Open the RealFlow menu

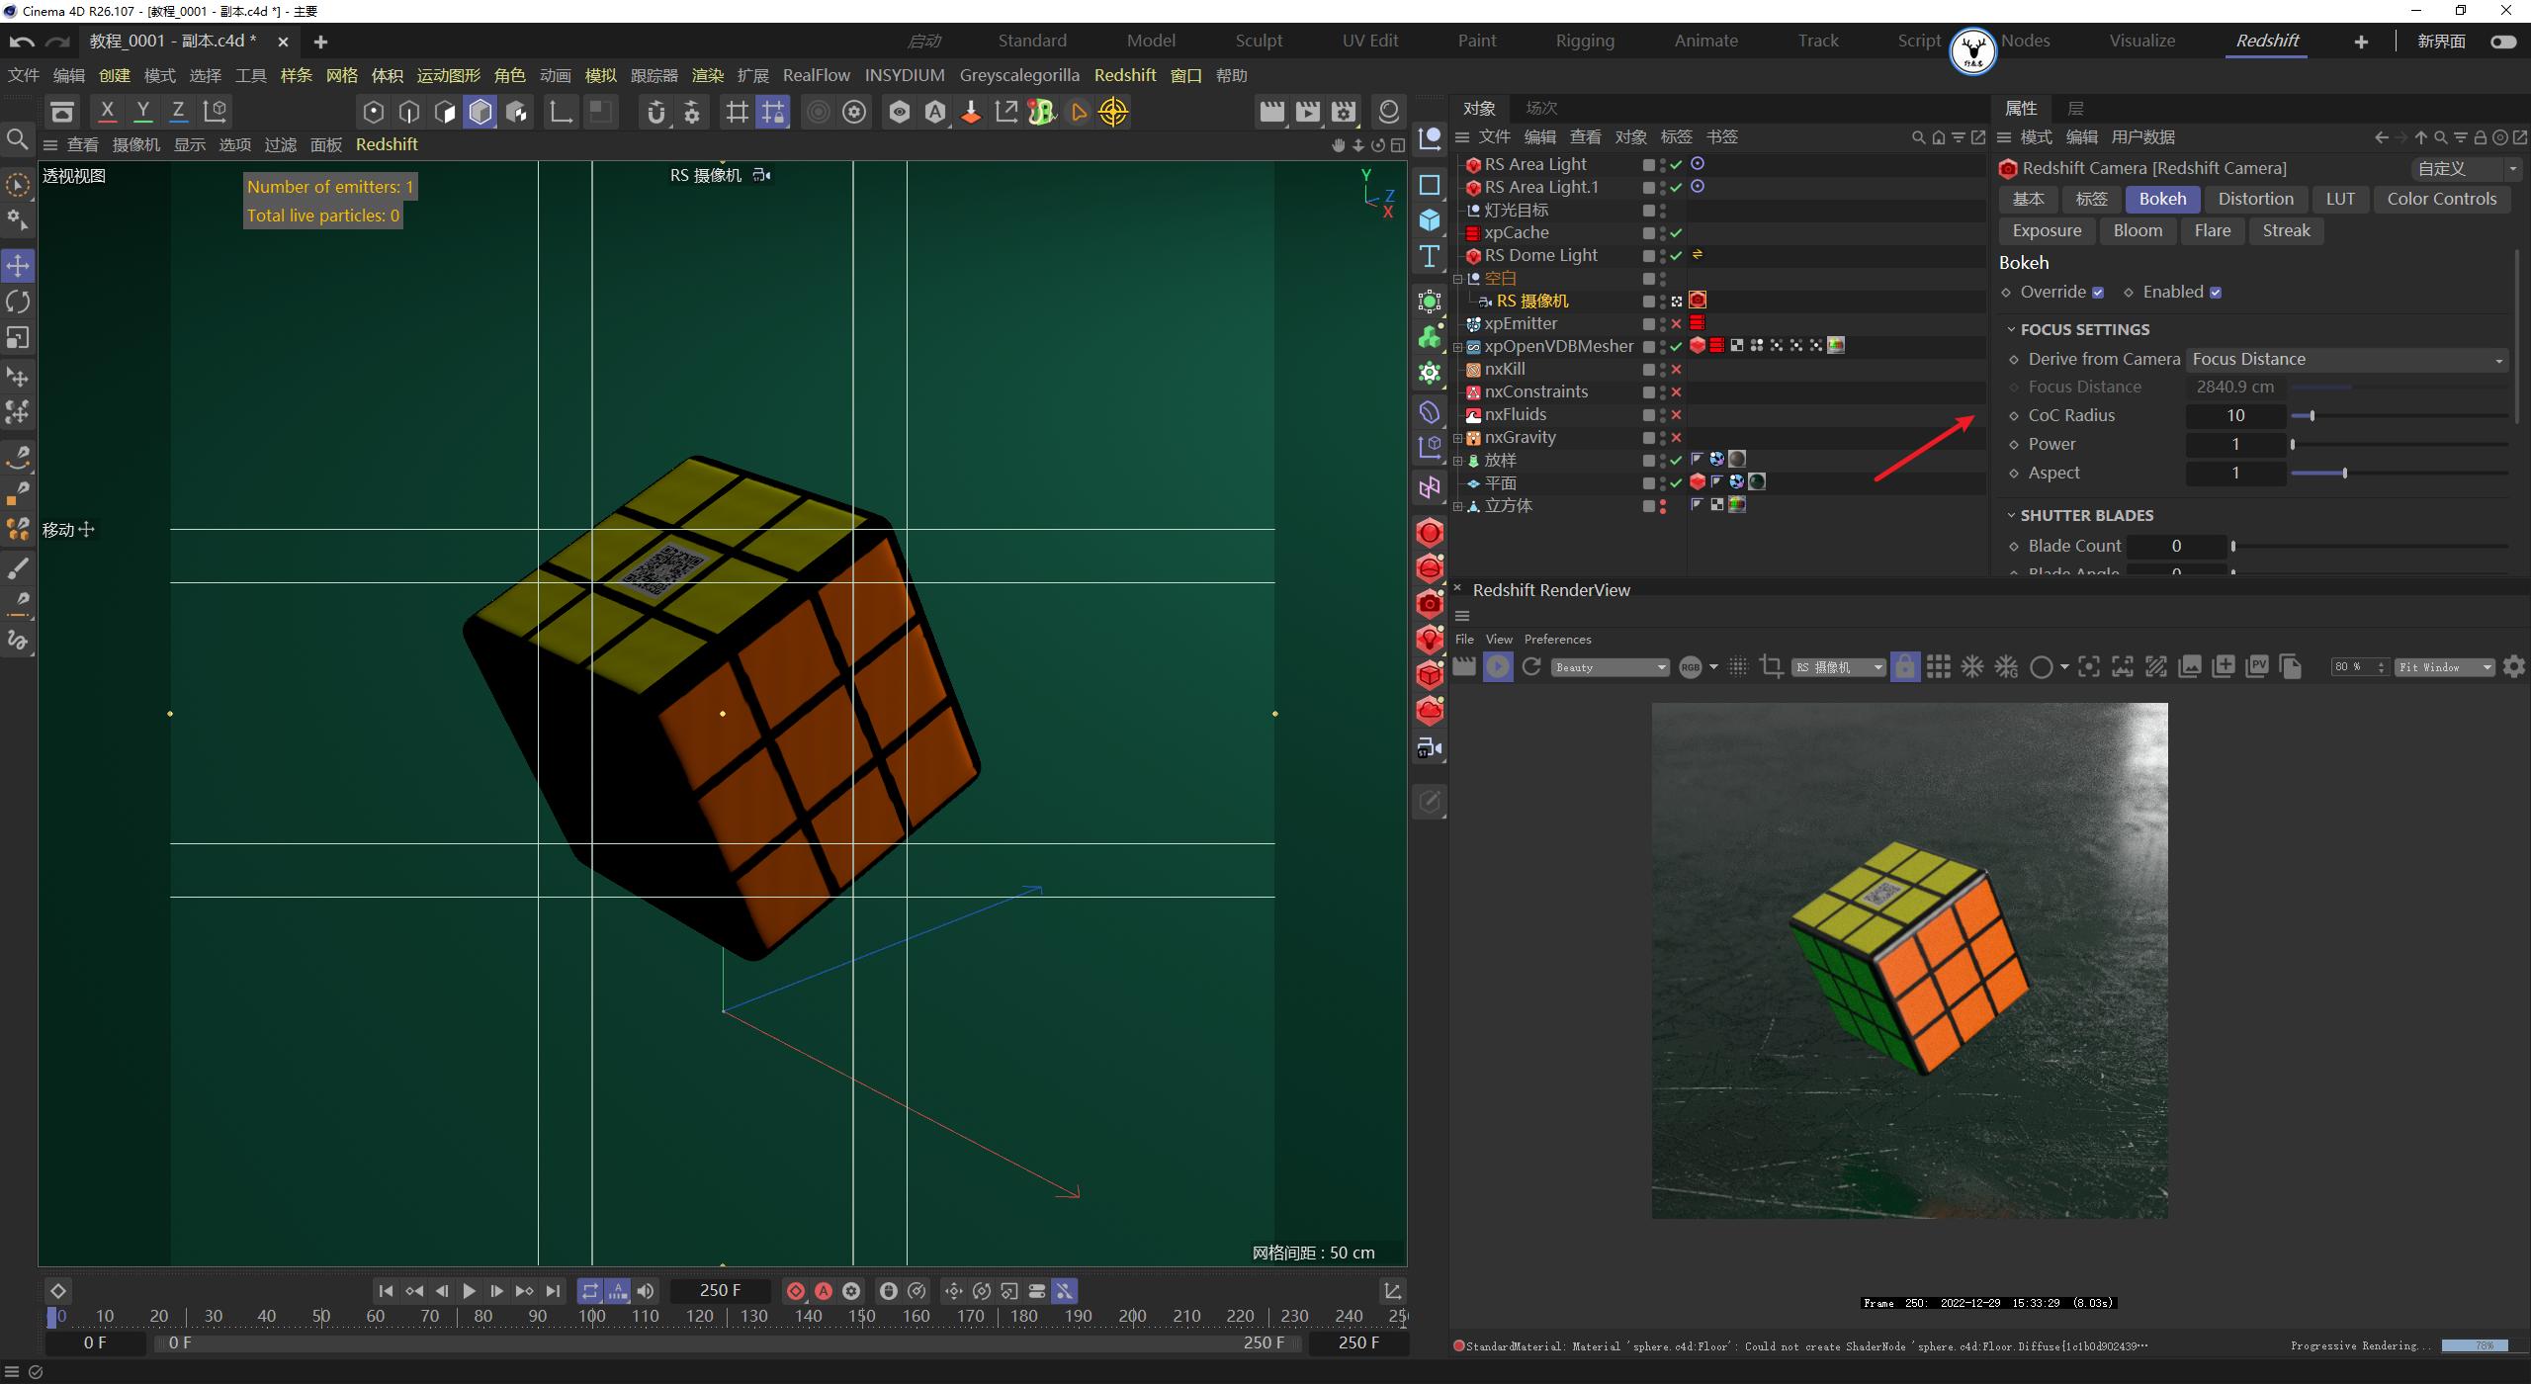(x=816, y=75)
